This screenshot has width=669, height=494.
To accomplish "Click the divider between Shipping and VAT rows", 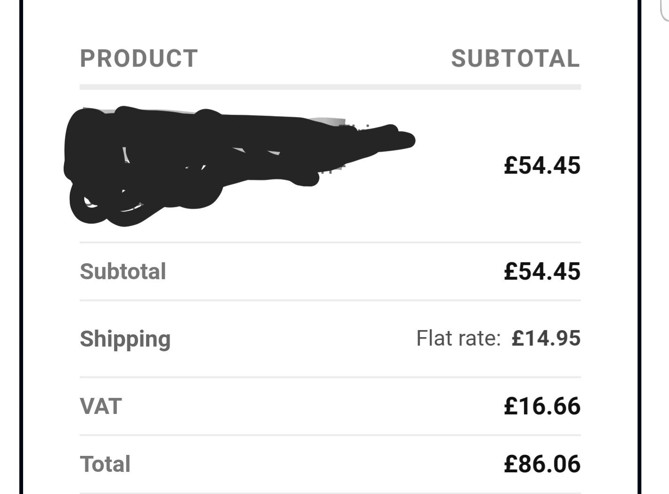I will [x=330, y=377].
